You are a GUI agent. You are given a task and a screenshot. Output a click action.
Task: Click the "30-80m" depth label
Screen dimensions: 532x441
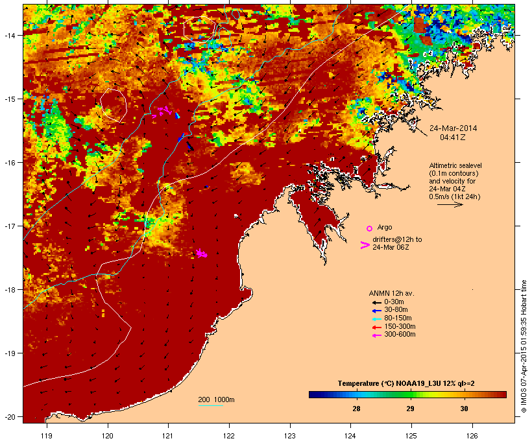tap(396, 310)
